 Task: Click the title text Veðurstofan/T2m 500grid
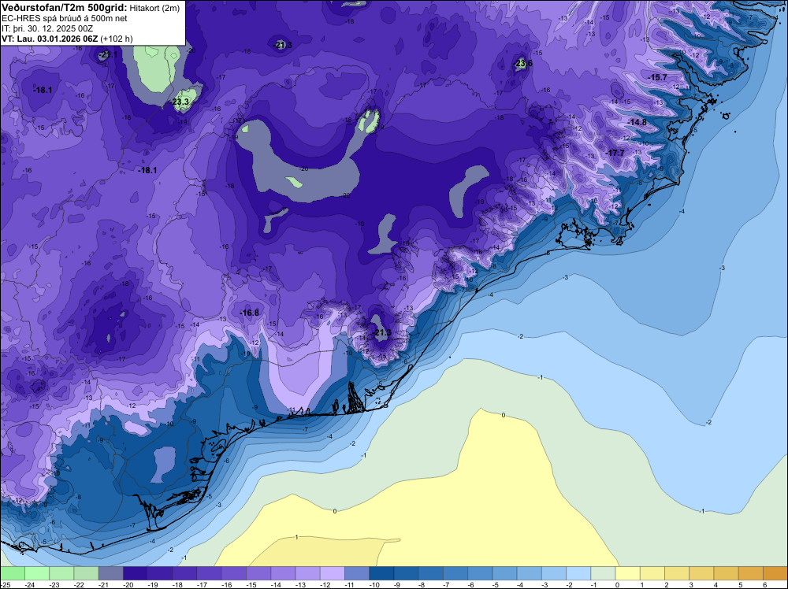click(x=65, y=8)
